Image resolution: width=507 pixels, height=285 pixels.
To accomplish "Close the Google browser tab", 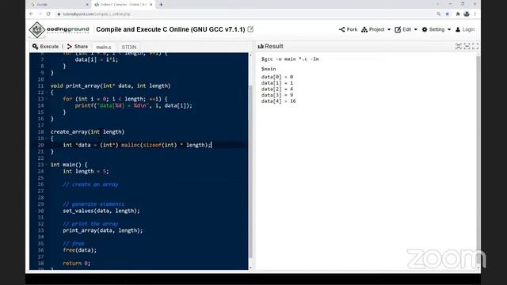I will click(87, 5).
